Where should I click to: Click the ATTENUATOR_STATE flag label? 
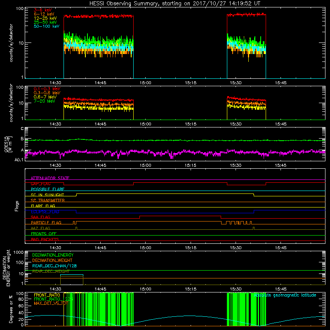pos(50,178)
